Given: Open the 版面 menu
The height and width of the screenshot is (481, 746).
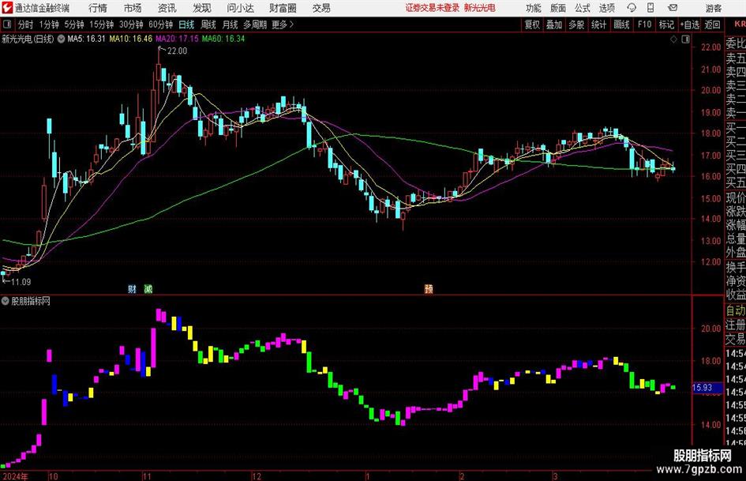Looking at the screenshot, I should pyautogui.click(x=558, y=8).
